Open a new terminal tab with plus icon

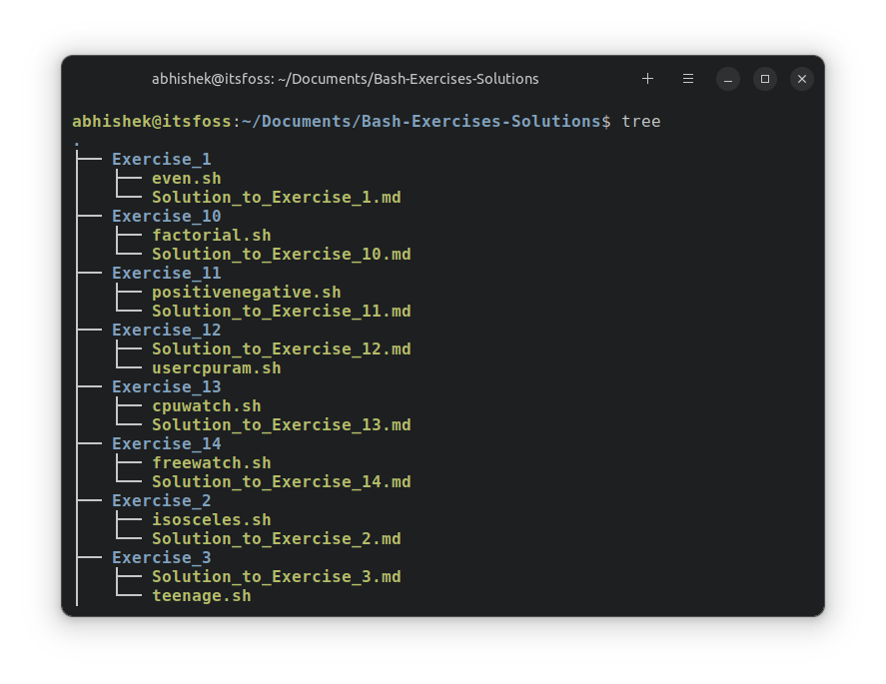pyautogui.click(x=647, y=78)
